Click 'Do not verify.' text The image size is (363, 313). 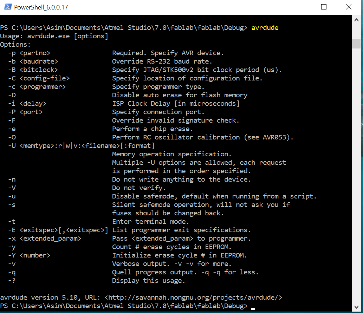(139, 188)
